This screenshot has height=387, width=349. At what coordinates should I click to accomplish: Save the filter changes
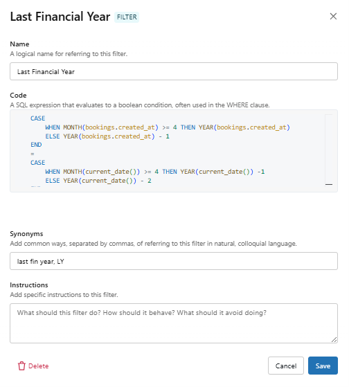tap(323, 366)
